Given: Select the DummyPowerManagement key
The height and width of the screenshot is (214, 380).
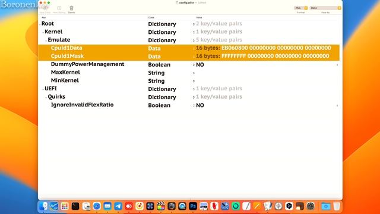Looking at the screenshot, I should (87, 64).
